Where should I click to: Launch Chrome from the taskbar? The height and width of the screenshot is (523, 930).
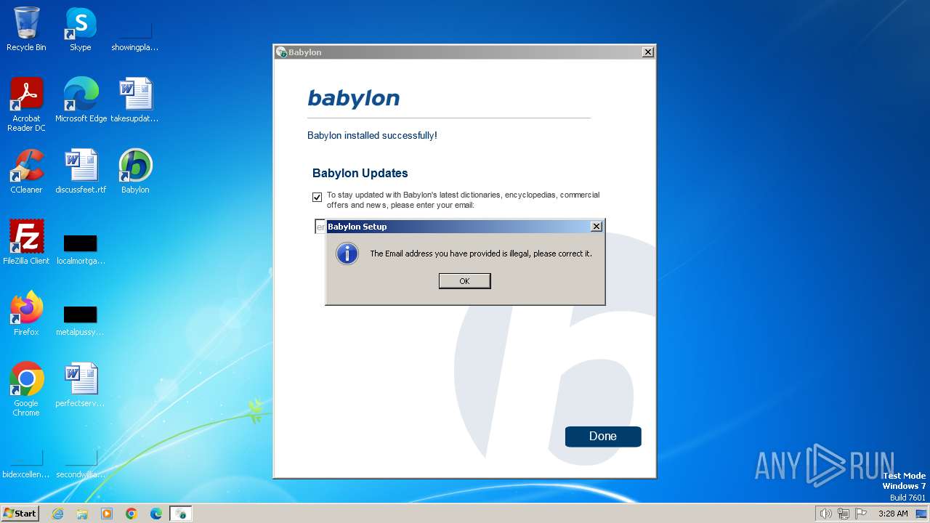pos(132,514)
